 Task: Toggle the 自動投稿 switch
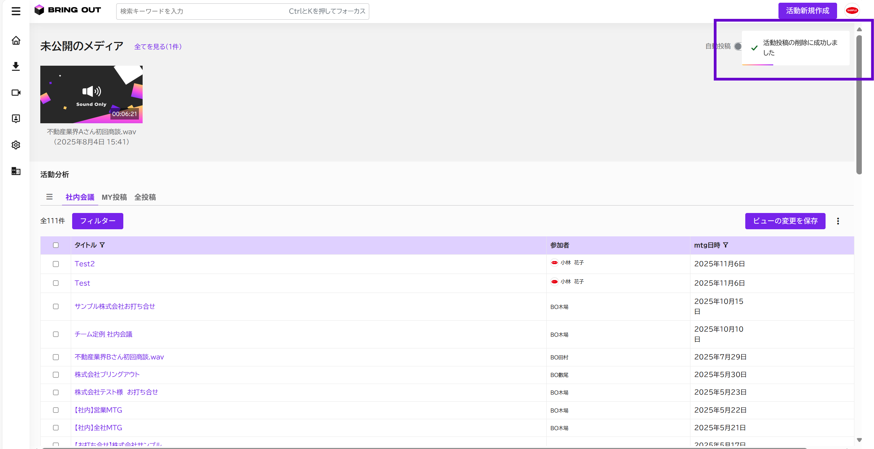tap(737, 46)
